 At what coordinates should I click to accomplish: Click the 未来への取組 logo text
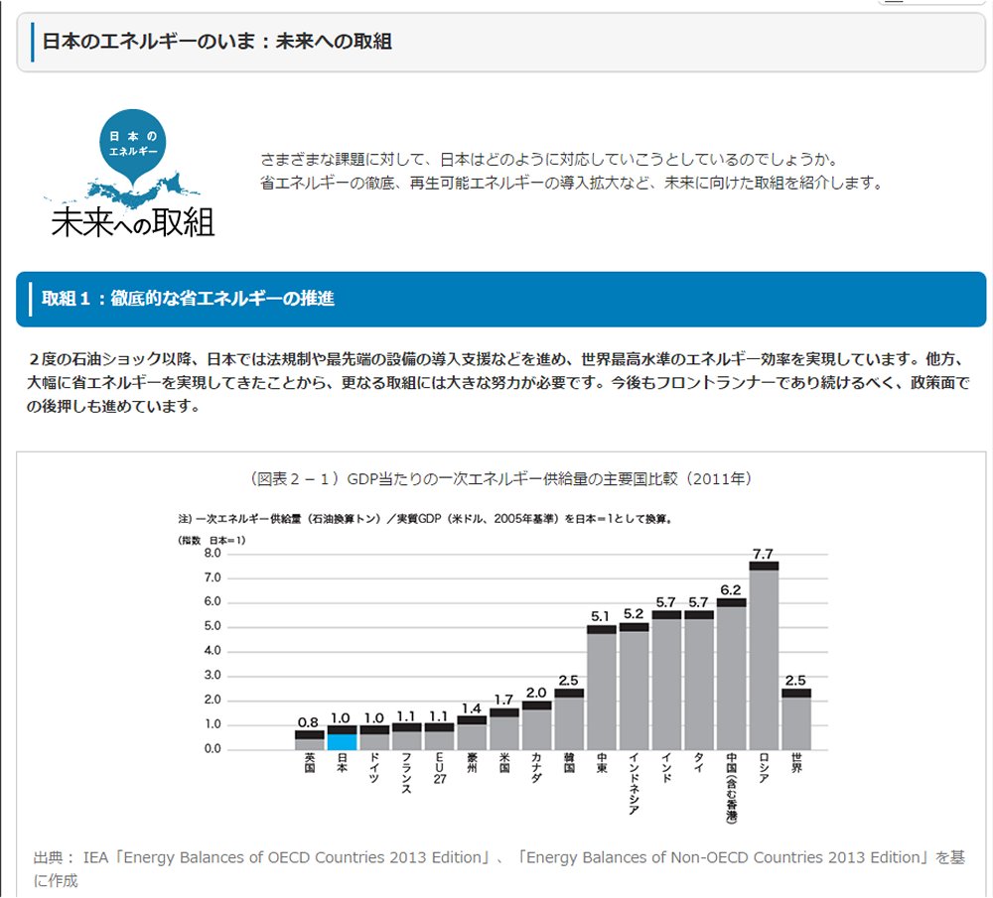click(133, 220)
